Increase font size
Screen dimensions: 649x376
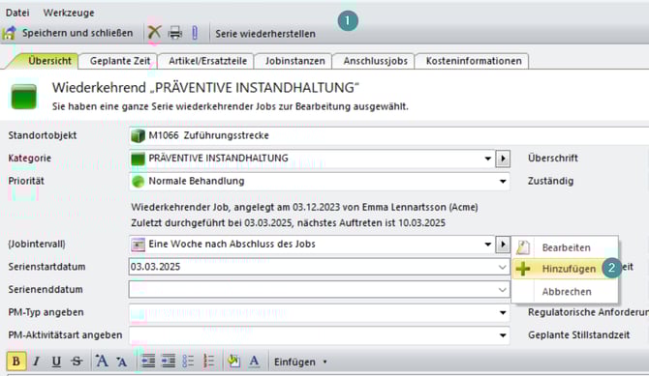(102, 362)
